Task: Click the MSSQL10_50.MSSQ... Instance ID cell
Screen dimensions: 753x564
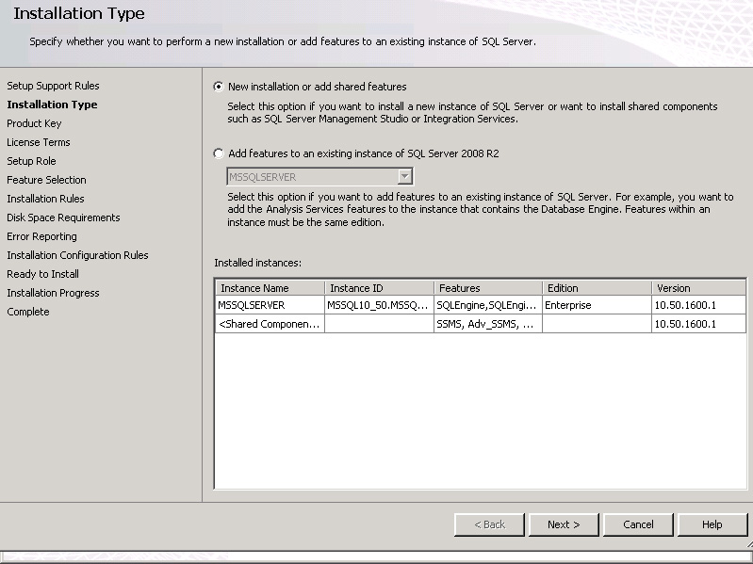Action: tap(380, 305)
